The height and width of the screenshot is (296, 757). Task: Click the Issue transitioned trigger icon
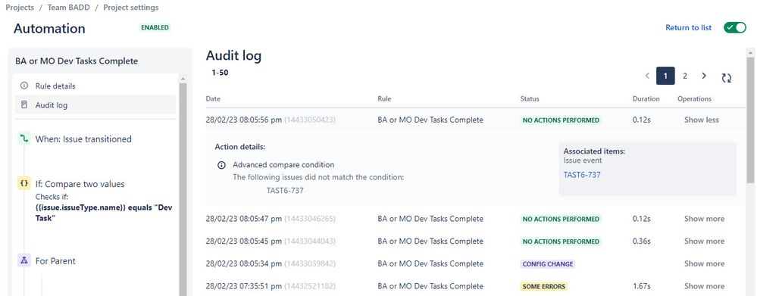pos(24,139)
